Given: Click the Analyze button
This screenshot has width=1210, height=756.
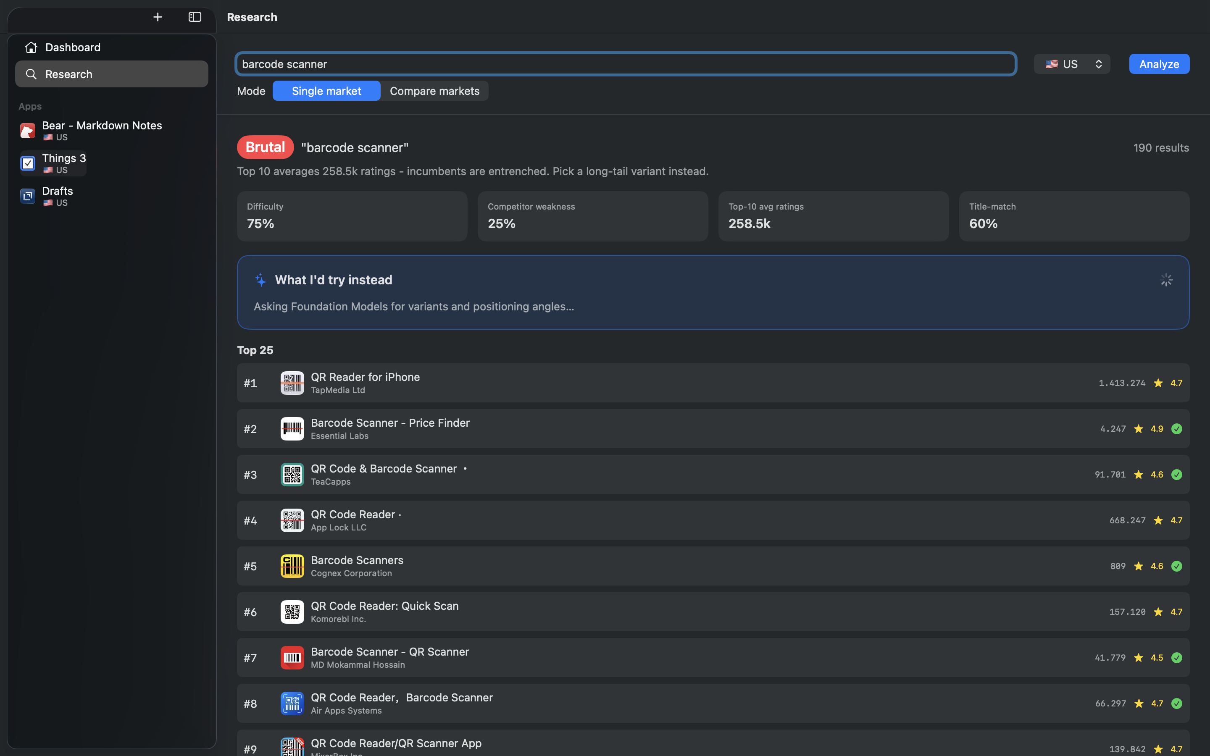Looking at the screenshot, I should 1159,64.
